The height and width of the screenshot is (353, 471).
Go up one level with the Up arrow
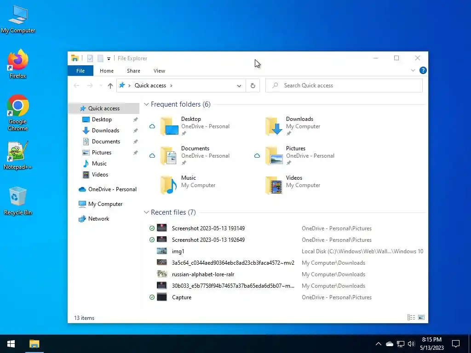[110, 85]
